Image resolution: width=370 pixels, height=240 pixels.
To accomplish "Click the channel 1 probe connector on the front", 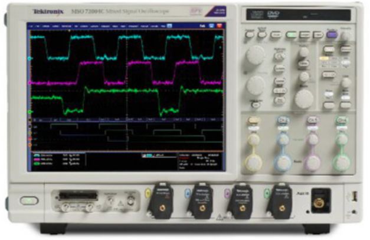I will 162,208.
